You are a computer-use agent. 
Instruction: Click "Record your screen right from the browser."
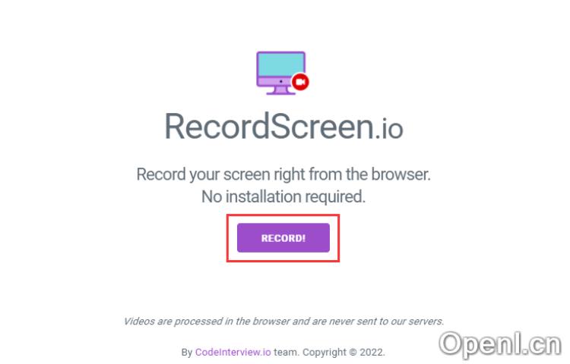click(x=283, y=174)
